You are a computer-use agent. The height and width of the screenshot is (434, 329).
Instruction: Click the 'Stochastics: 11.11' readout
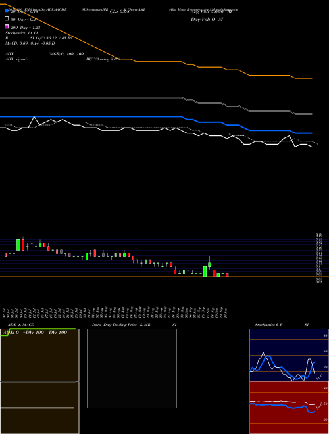pyautogui.click(x=21, y=33)
